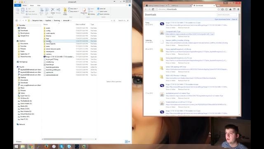Viewport: 264px width, 149px height.
Task: Switch to the first Chrome tab
Action: tap(156, 5)
